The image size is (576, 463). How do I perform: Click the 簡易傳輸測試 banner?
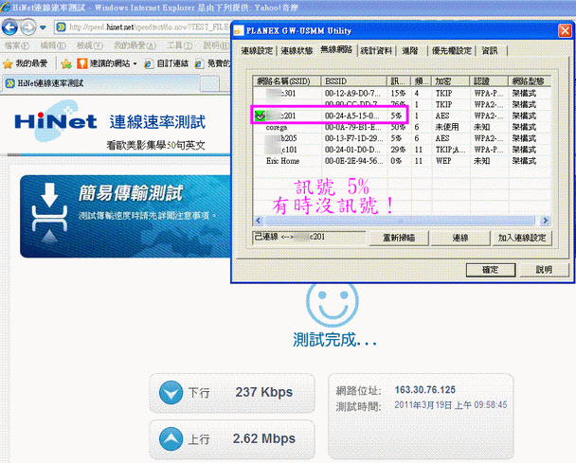pos(125,216)
